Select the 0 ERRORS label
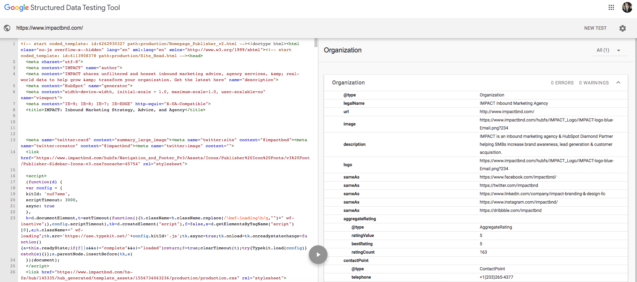 click(x=562, y=83)
